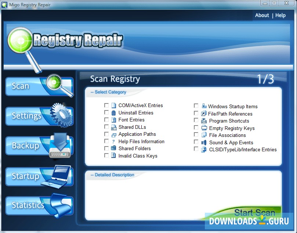
Task: Click the Sound & App Events speaker icon
Action: click(x=204, y=142)
